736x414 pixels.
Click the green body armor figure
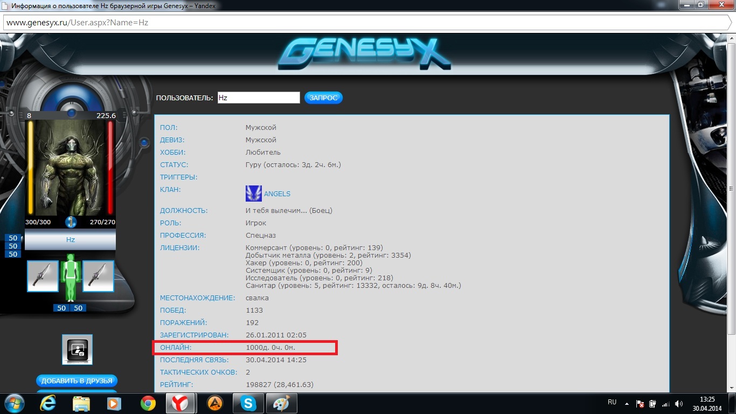71,278
